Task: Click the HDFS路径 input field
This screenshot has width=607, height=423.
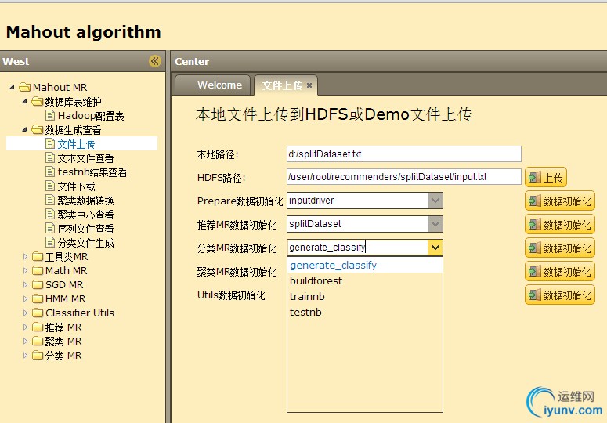Action: pos(404,177)
